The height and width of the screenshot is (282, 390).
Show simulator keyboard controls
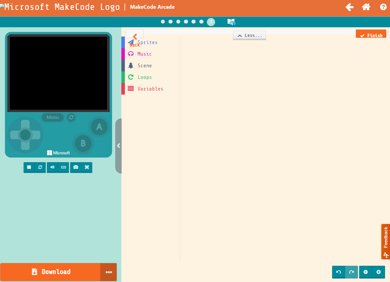click(x=63, y=167)
